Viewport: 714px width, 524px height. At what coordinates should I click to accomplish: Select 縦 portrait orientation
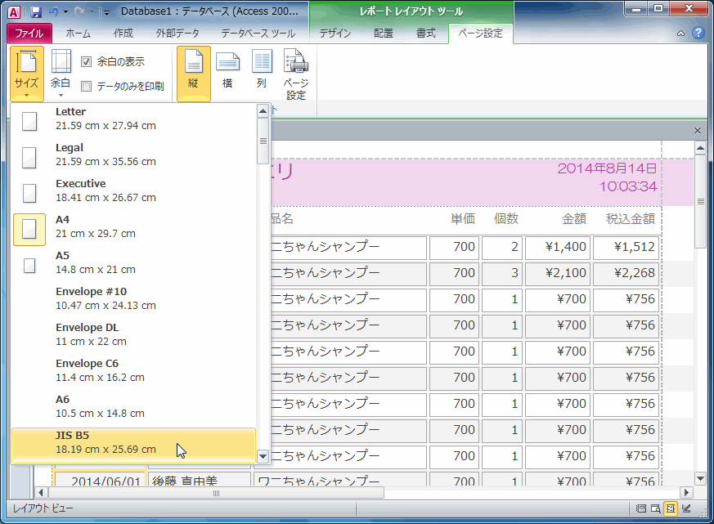point(194,74)
